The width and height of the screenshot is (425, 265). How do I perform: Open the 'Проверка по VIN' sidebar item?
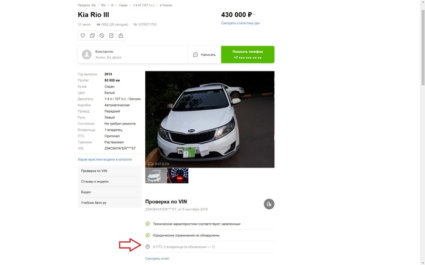[109, 171]
